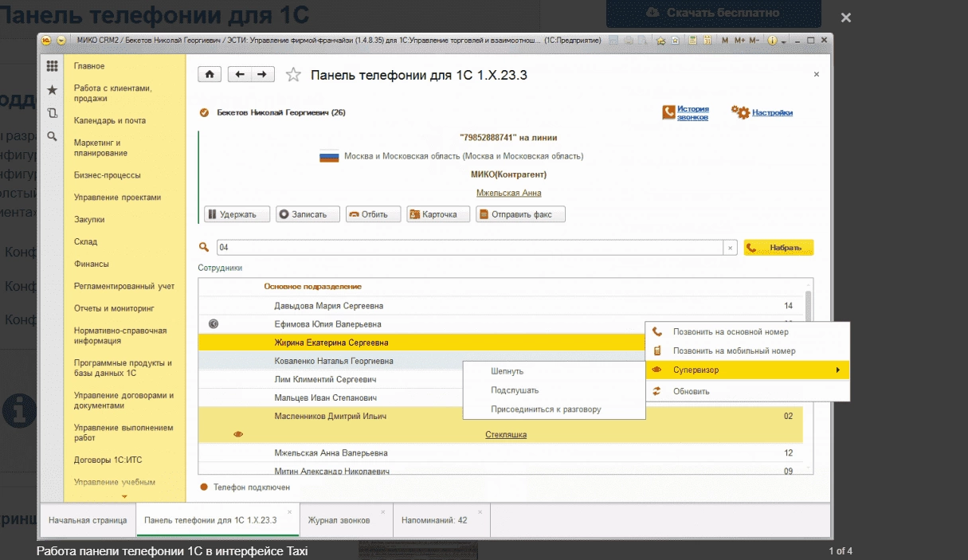Choose Подслушать from supervisor submenu
Image resolution: width=968 pixels, height=560 pixels.
(515, 390)
